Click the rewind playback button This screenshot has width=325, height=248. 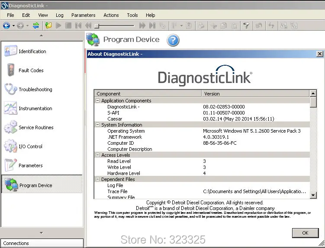click(x=88, y=25)
